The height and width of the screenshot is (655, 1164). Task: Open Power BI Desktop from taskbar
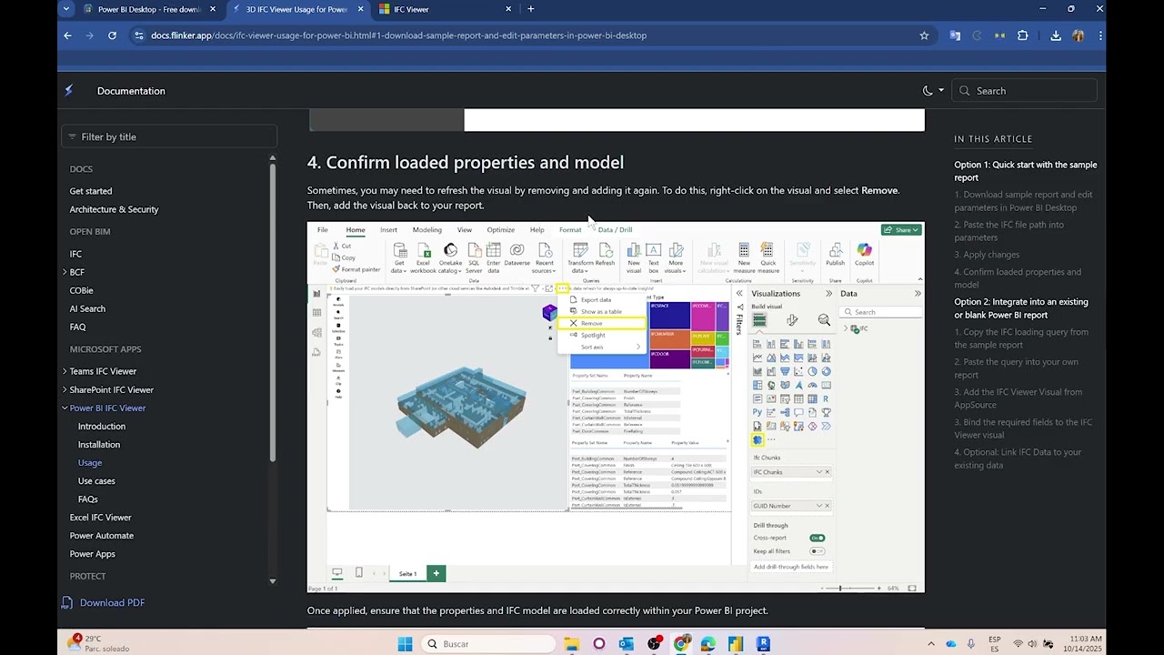point(735,644)
